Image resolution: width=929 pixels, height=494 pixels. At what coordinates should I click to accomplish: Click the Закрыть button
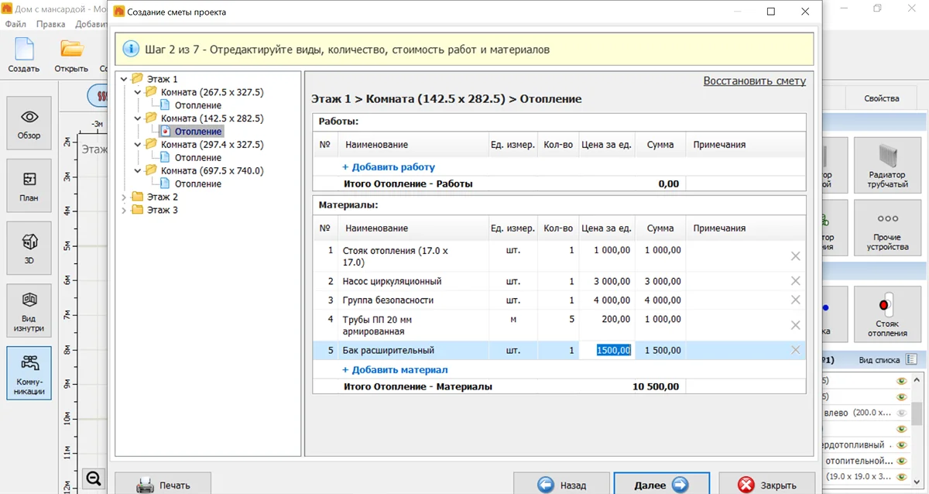[x=767, y=485]
